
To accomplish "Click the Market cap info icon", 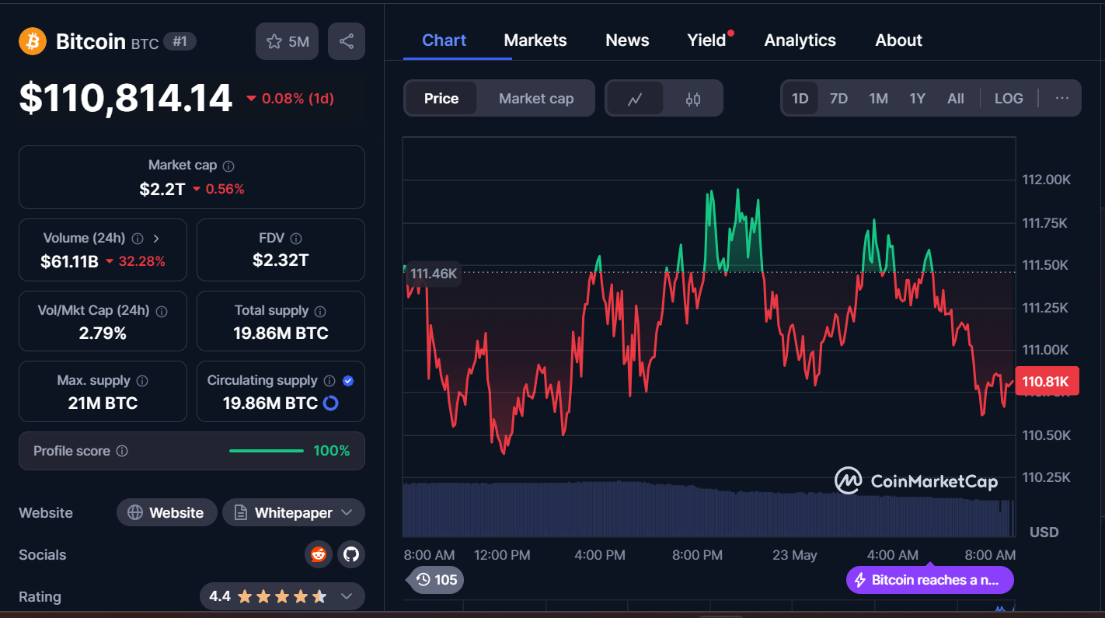I will click(228, 166).
